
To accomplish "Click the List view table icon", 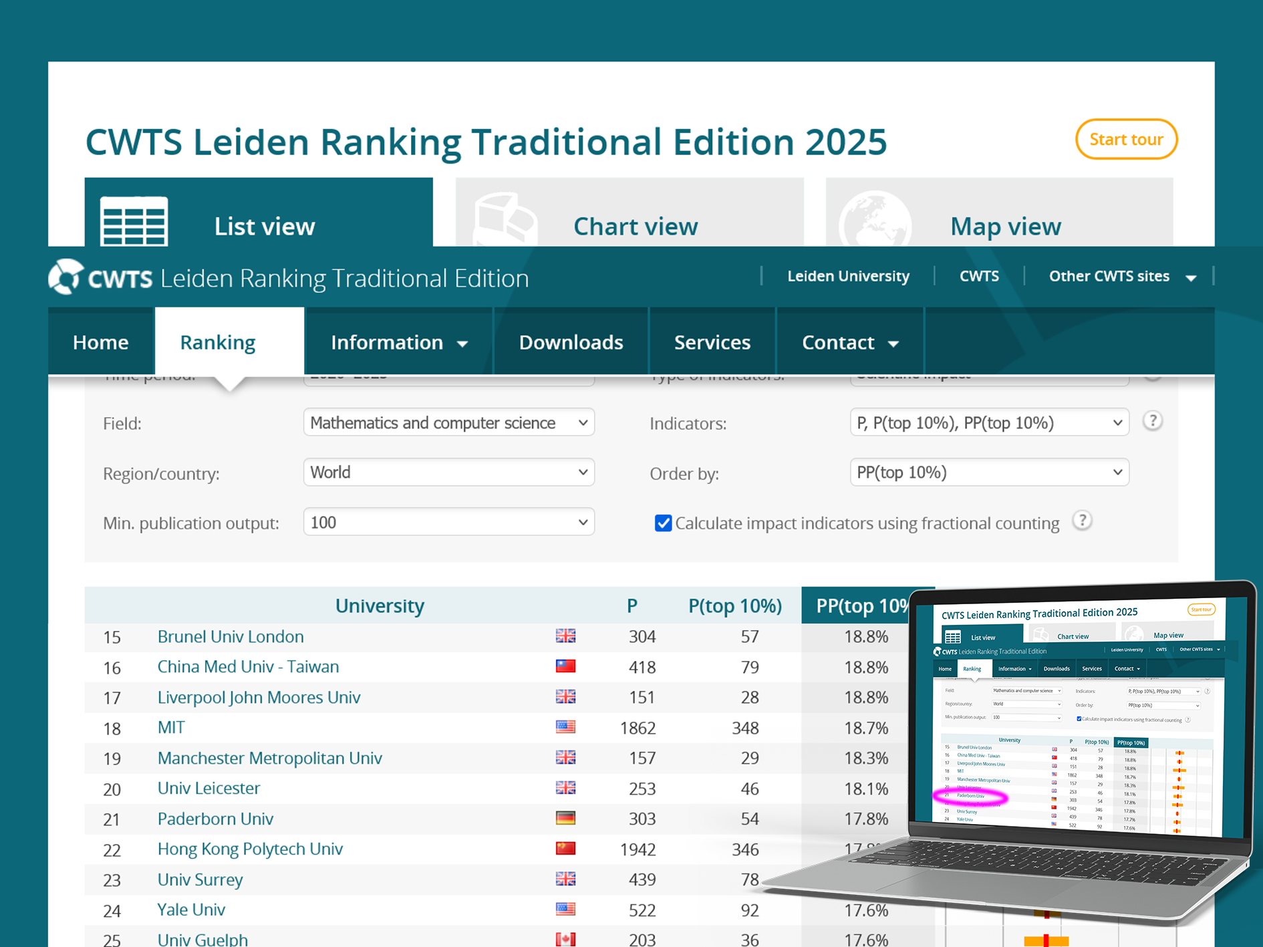I will click(134, 222).
